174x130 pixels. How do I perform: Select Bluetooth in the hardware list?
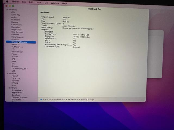pyautogui.click(x=15, y=20)
